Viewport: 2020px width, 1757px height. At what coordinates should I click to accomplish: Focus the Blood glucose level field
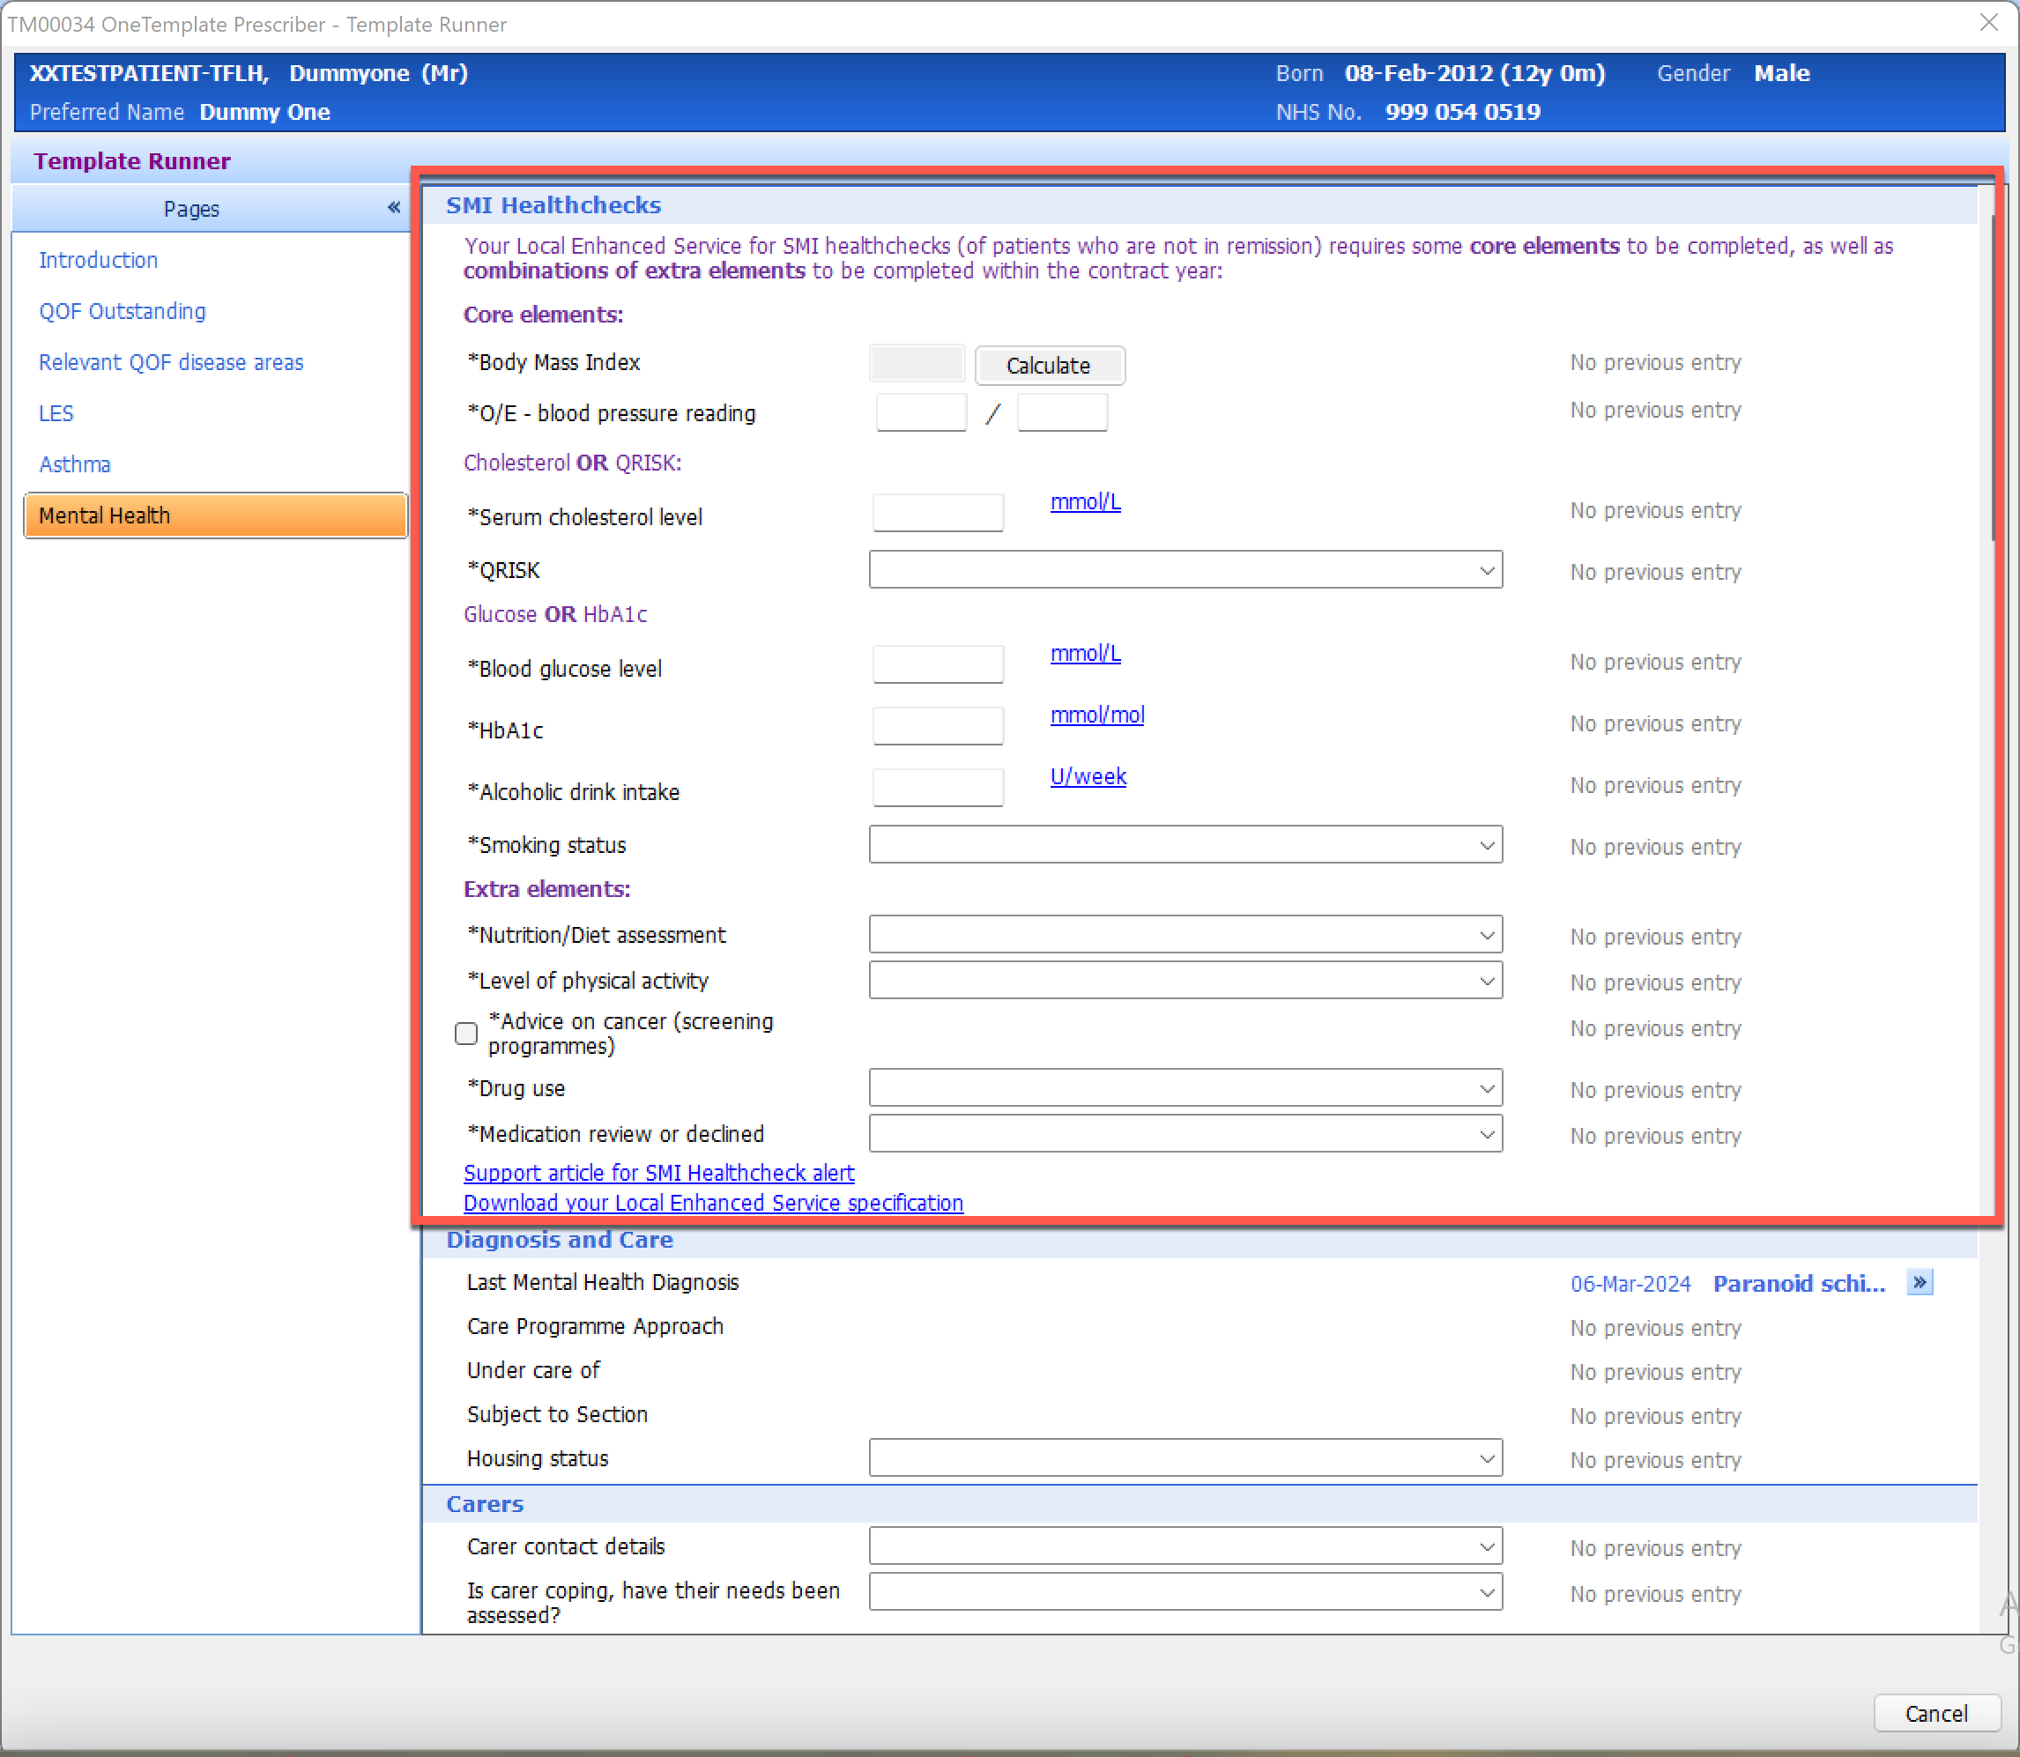pos(938,664)
